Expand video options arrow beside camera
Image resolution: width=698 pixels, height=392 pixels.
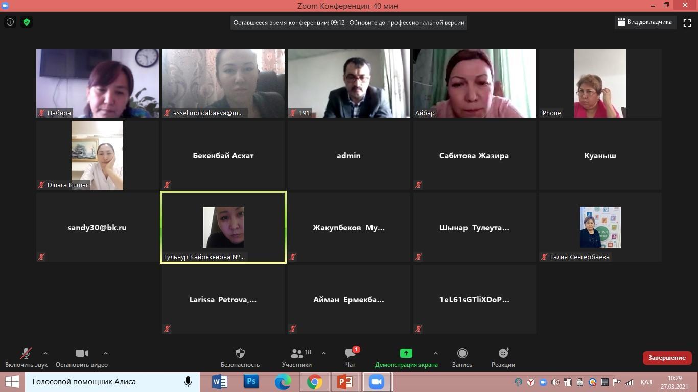tap(106, 353)
